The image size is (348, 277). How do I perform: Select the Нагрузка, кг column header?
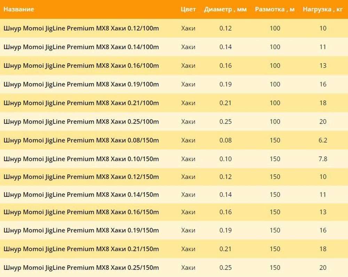[x=323, y=9]
